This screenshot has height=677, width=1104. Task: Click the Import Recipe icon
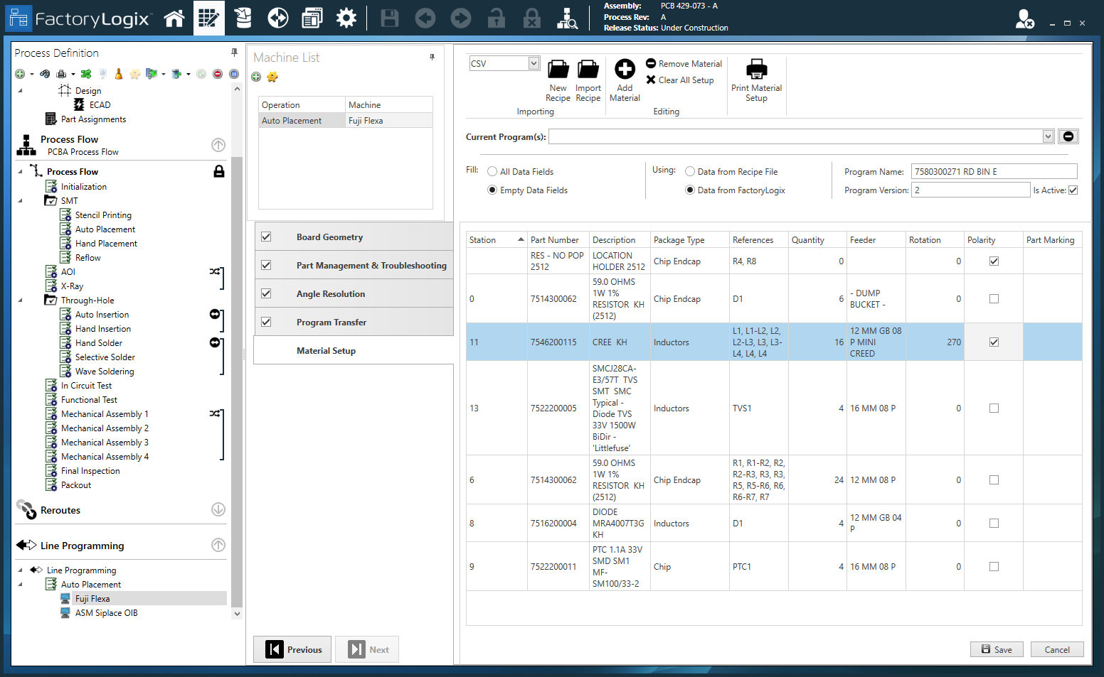point(588,69)
